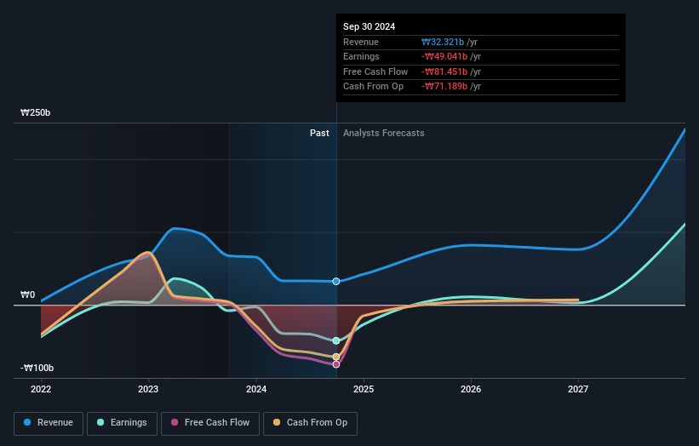This screenshot has height=446, width=699.
Task: Click the blue Revenue data point marker
Action: [x=336, y=281]
